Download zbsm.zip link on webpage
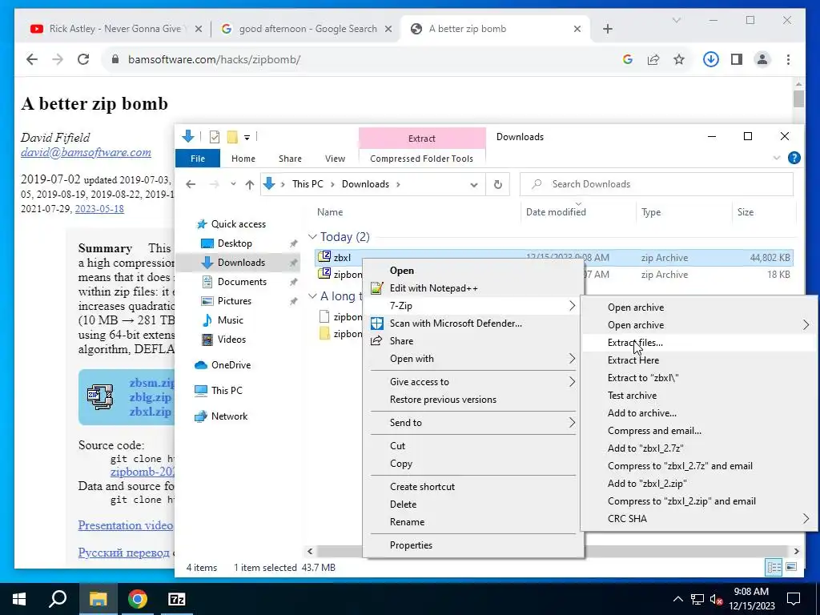The height and width of the screenshot is (615, 820). click(151, 383)
